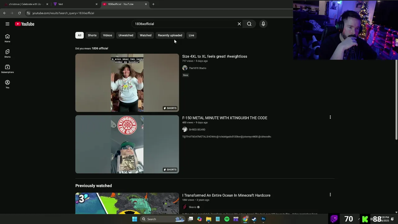Switch to the christmas Celebrate with Us tab

pos(25,4)
